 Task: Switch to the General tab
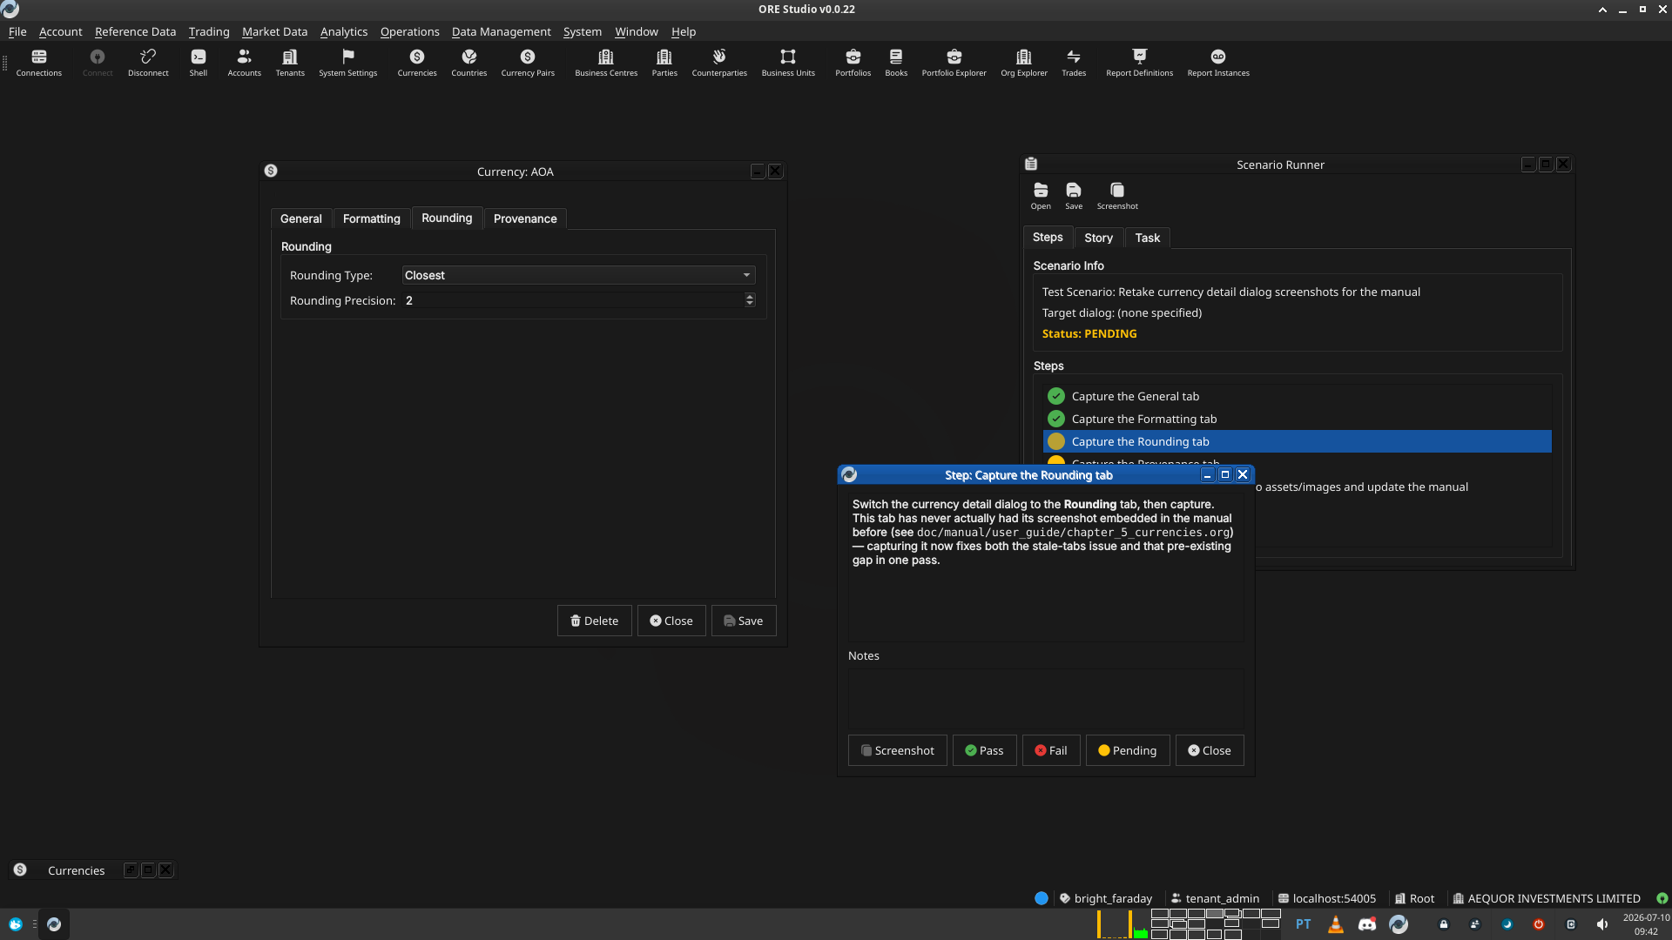300,218
